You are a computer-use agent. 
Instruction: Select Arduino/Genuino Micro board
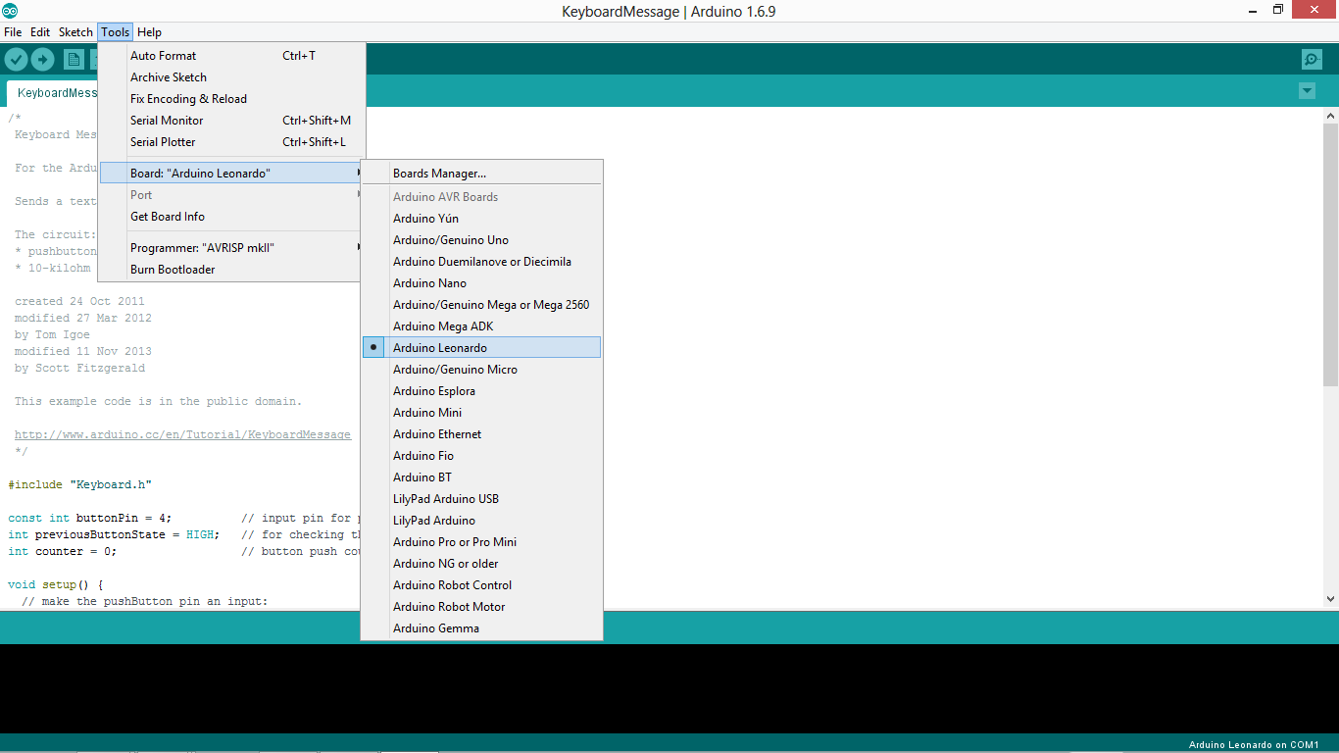tap(481, 370)
